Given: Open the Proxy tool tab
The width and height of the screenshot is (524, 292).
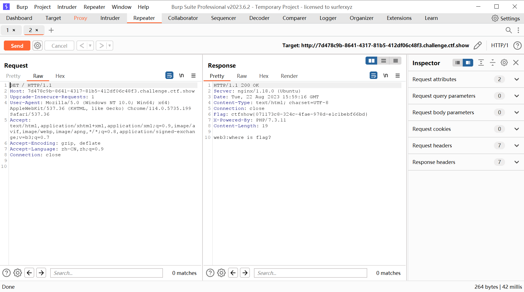Looking at the screenshot, I should point(80,18).
